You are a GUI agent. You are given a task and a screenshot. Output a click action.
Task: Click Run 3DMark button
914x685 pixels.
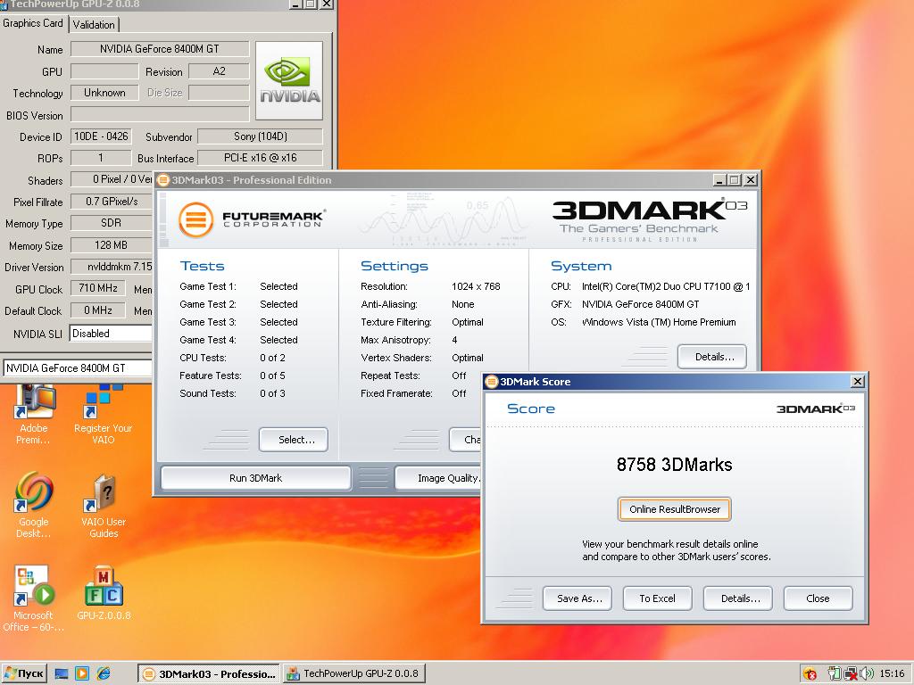point(256,478)
